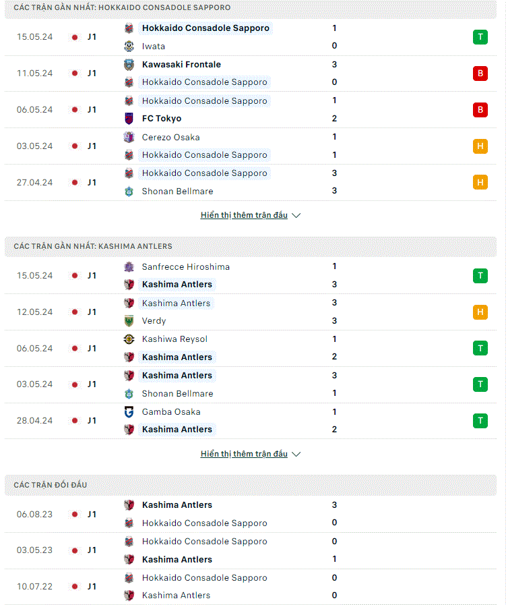Click the chevron arrow beside the first 'Hiển thị thêm trận đấu'
The image size is (506, 605).
[296, 215]
